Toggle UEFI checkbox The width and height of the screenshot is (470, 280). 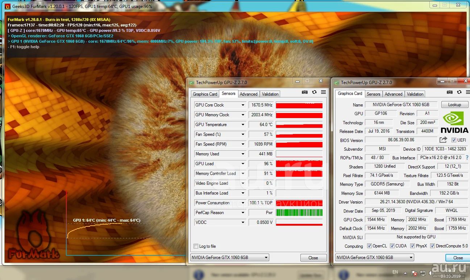[454, 140]
